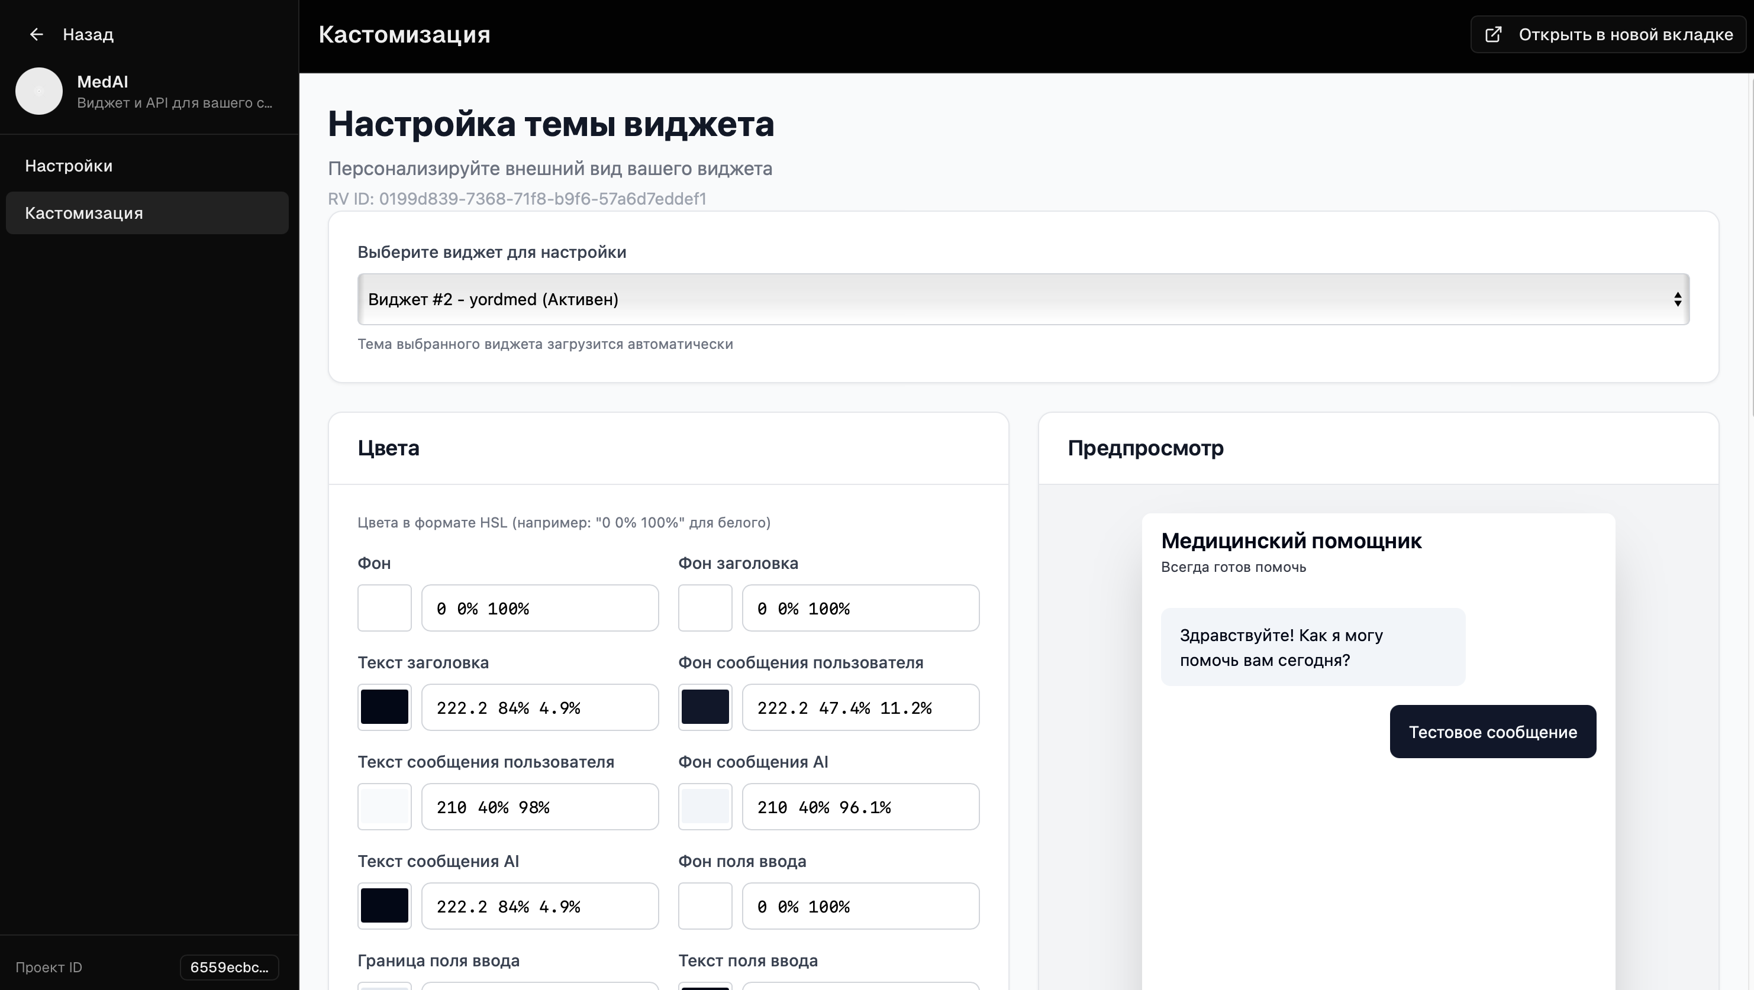Image resolution: width=1754 pixels, height=990 pixels.
Task: Open the Текст заголовка color swatch
Action: coord(384,707)
